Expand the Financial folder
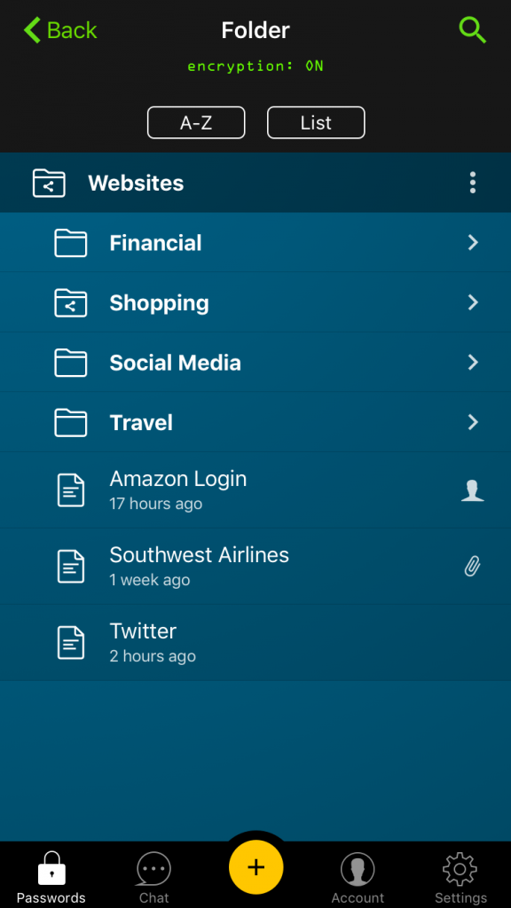The height and width of the screenshot is (908, 511). [x=473, y=242]
